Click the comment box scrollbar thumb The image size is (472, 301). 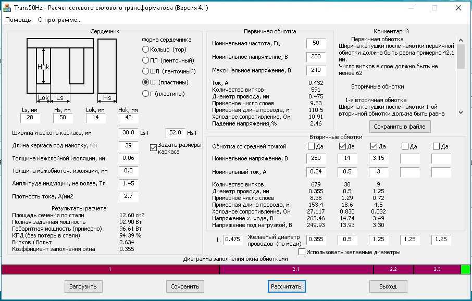click(x=461, y=57)
